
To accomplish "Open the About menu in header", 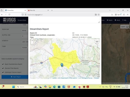I will (x=117, y=20).
